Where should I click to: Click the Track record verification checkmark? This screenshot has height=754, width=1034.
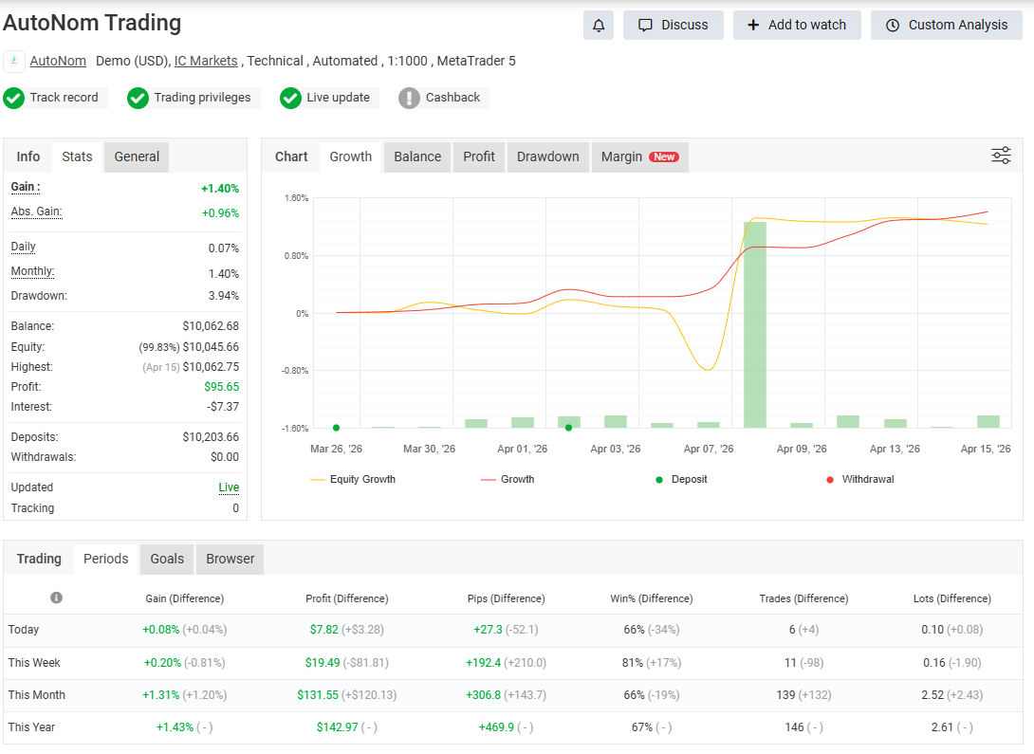pos(14,98)
